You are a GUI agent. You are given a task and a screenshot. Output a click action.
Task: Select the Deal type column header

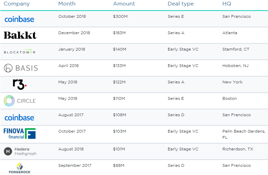[x=180, y=4]
